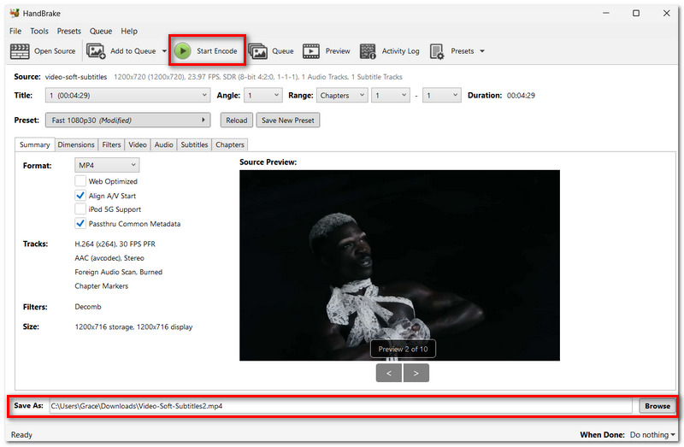This screenshot has height=447, width=684.
Task: Open the end chapter dropdown
Action: (x=442, y=96)
